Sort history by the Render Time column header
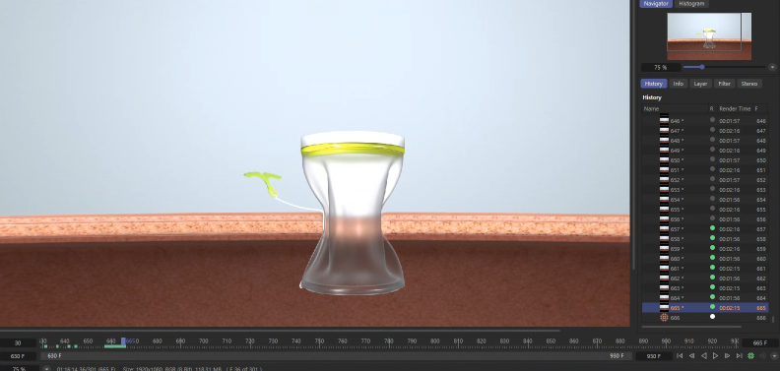 click(x=735, y=108)
